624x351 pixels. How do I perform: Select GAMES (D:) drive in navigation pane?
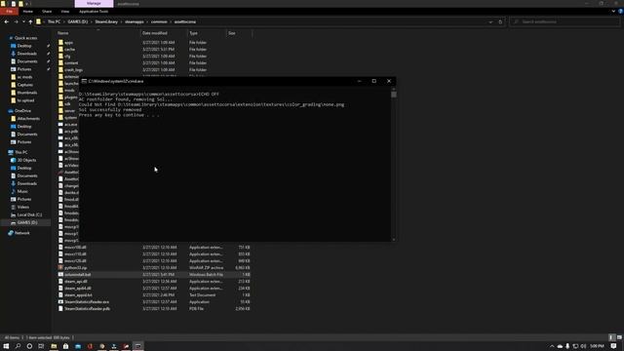pyautogui.click(x=27, y=223)
